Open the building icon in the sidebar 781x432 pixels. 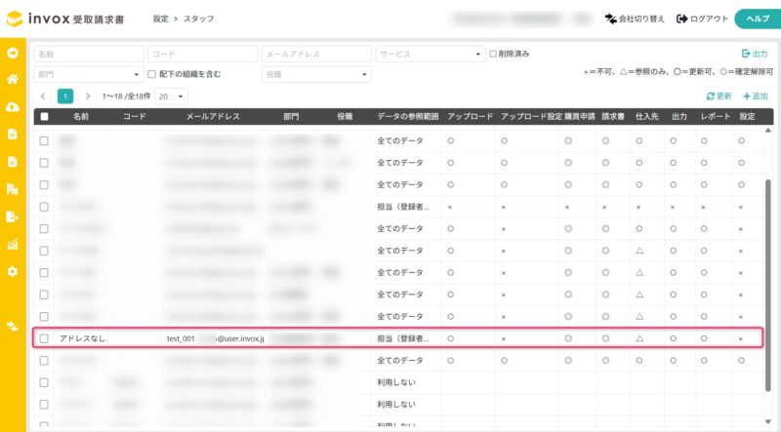click(x=13, y=189)
